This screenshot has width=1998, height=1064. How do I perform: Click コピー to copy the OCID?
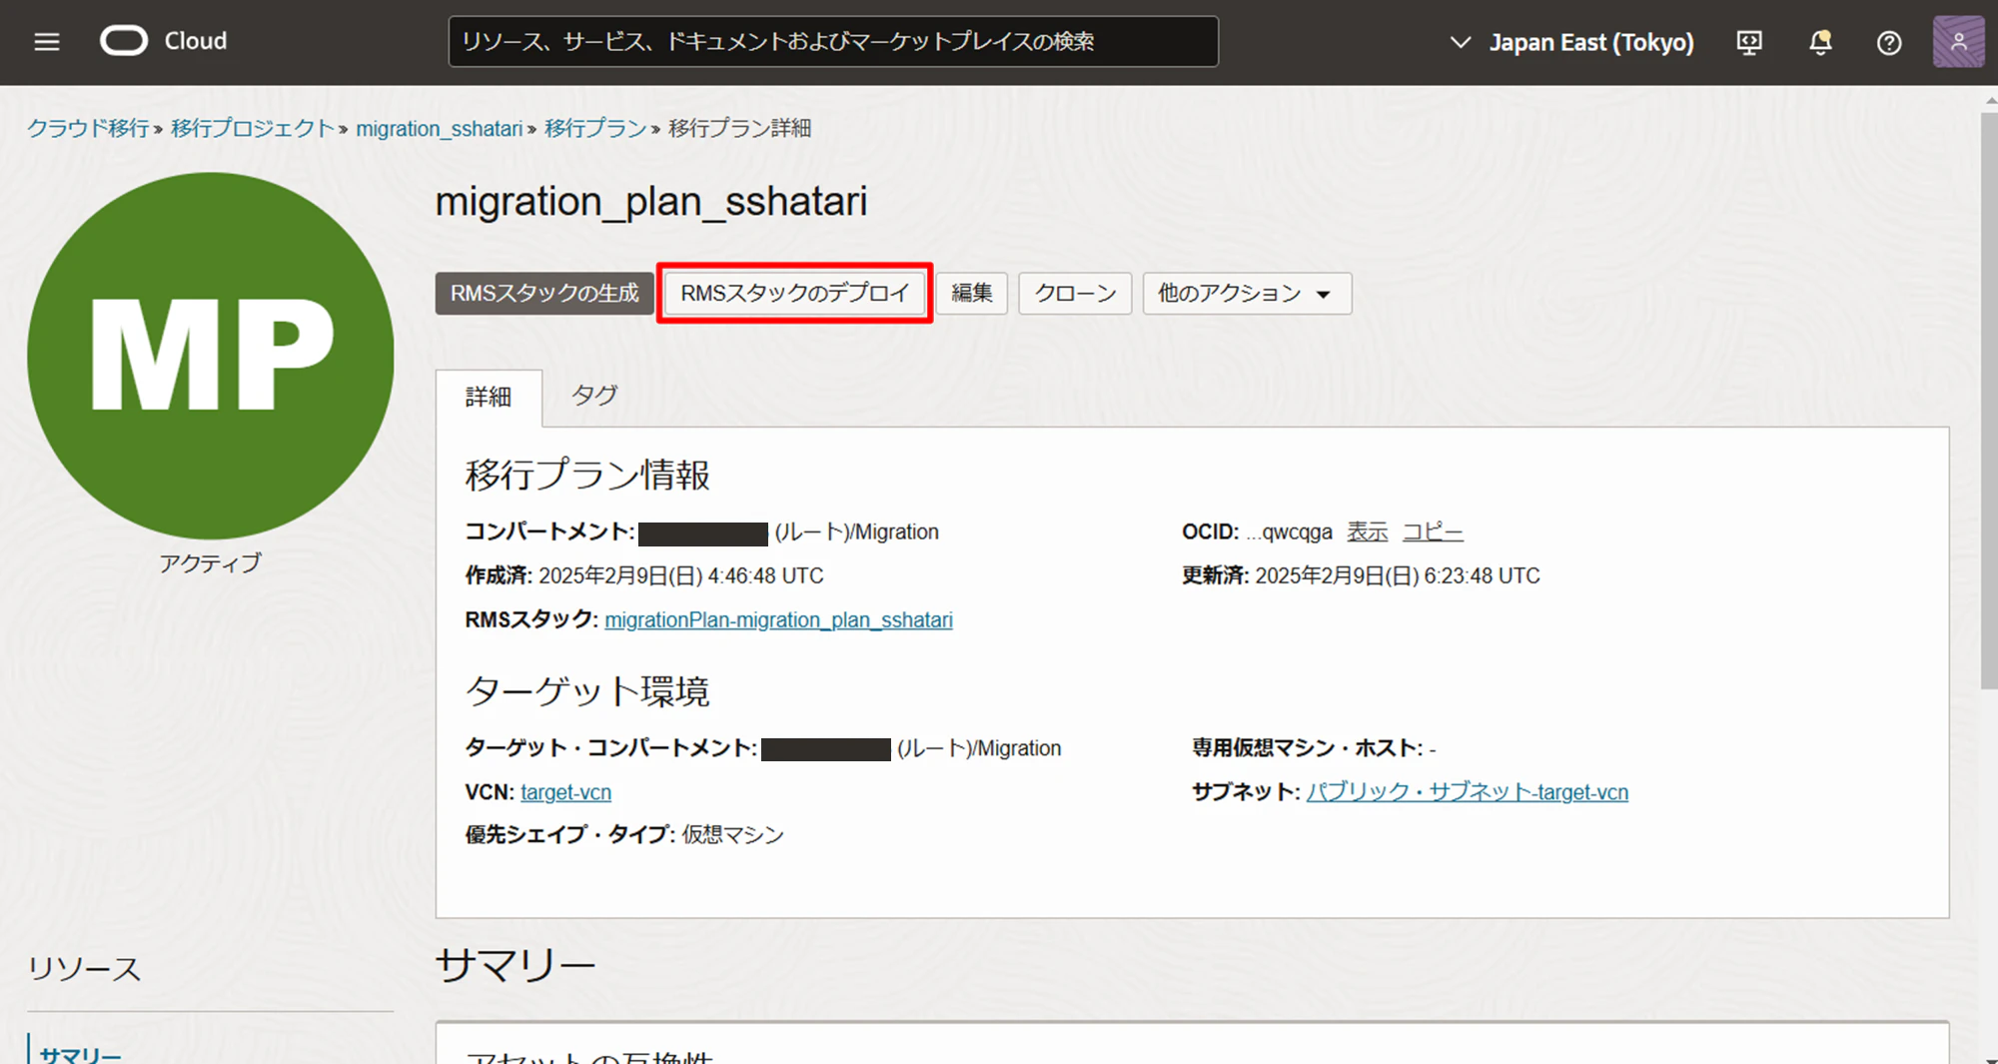coord(1433,532)
